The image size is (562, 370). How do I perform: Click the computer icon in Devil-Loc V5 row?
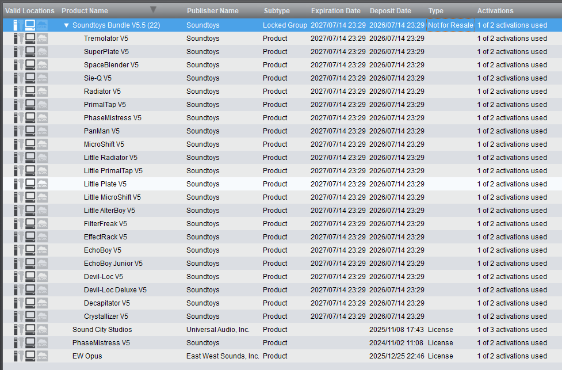pos(30,277)
